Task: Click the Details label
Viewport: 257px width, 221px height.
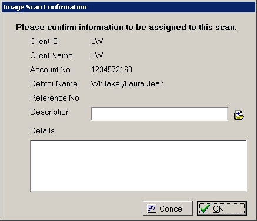Action: (x=42, y=130)
